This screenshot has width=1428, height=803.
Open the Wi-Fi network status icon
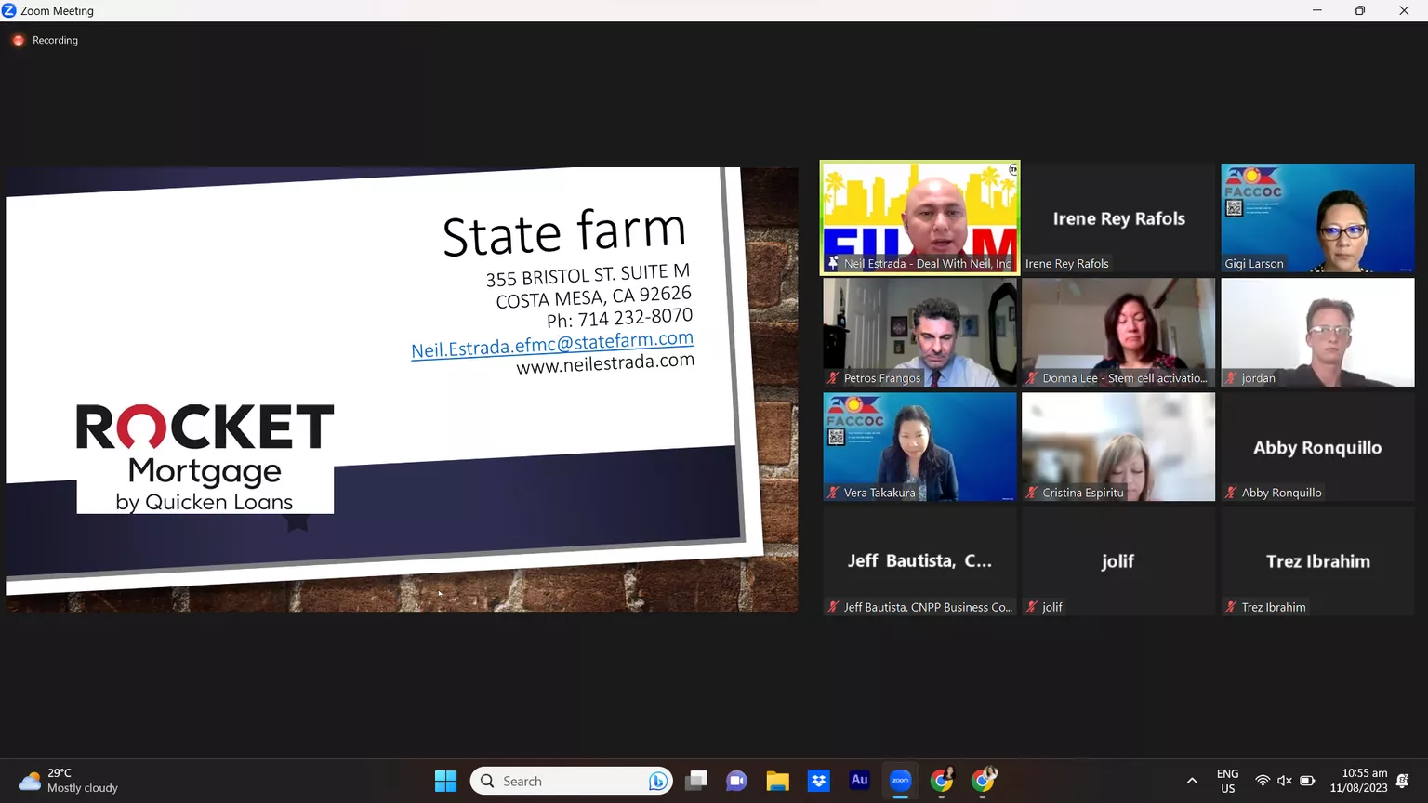[1263, 781]
